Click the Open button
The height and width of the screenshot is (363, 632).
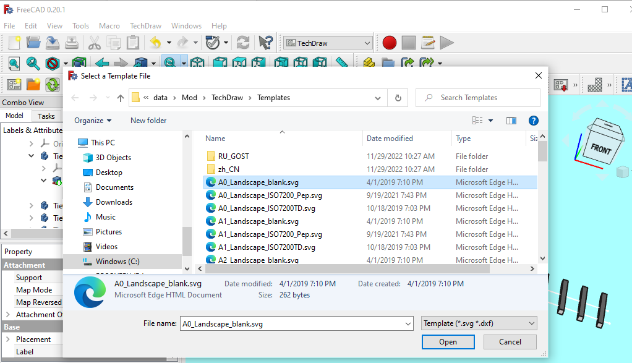(x=448, y=341)
